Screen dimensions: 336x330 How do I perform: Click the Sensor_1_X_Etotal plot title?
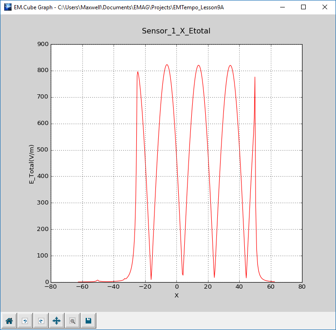tap(176, 31)
